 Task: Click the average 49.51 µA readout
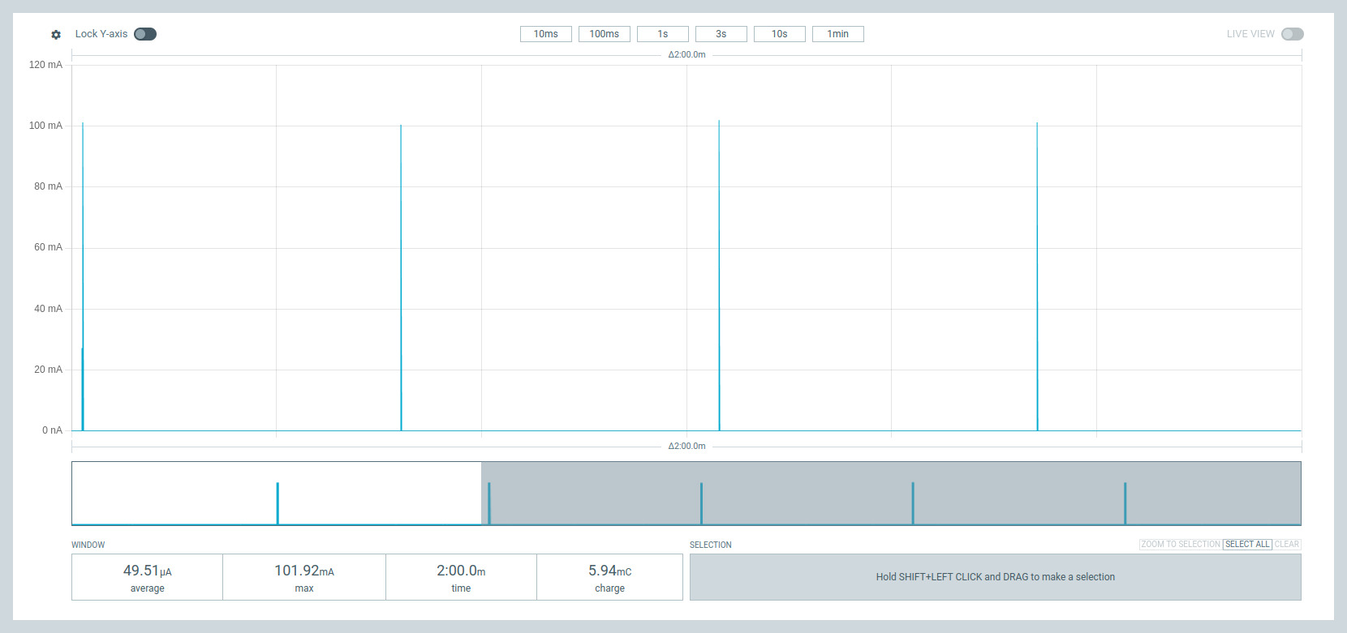(147, 577)
